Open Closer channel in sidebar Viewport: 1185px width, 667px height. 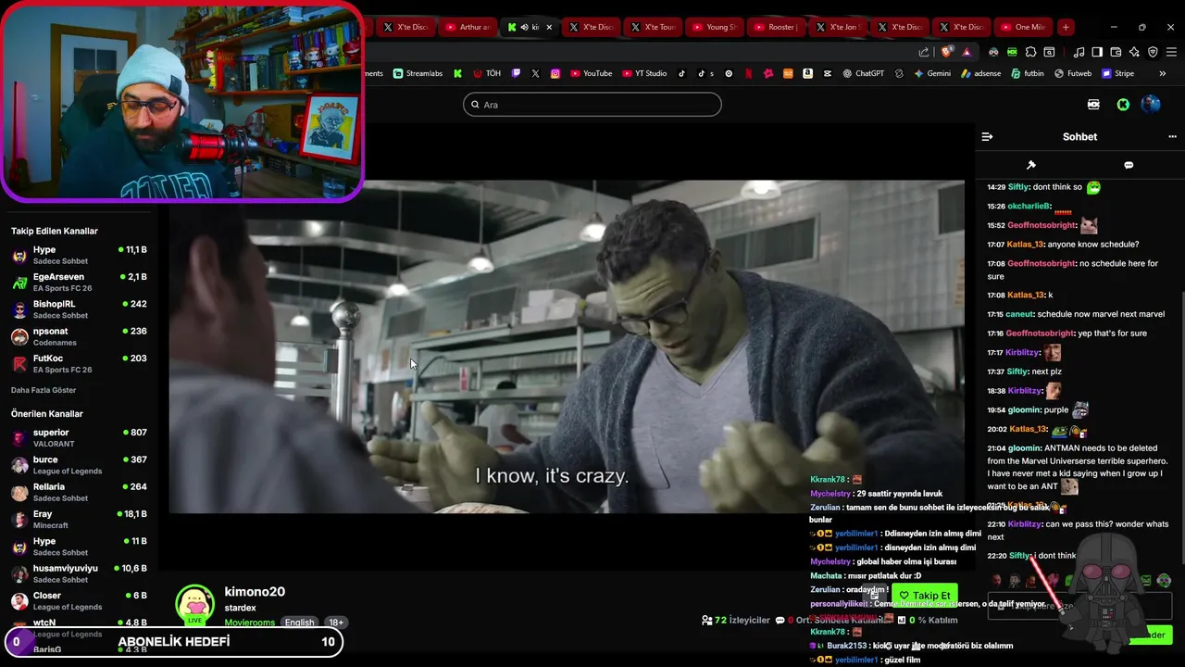click(x=79, y=600)
